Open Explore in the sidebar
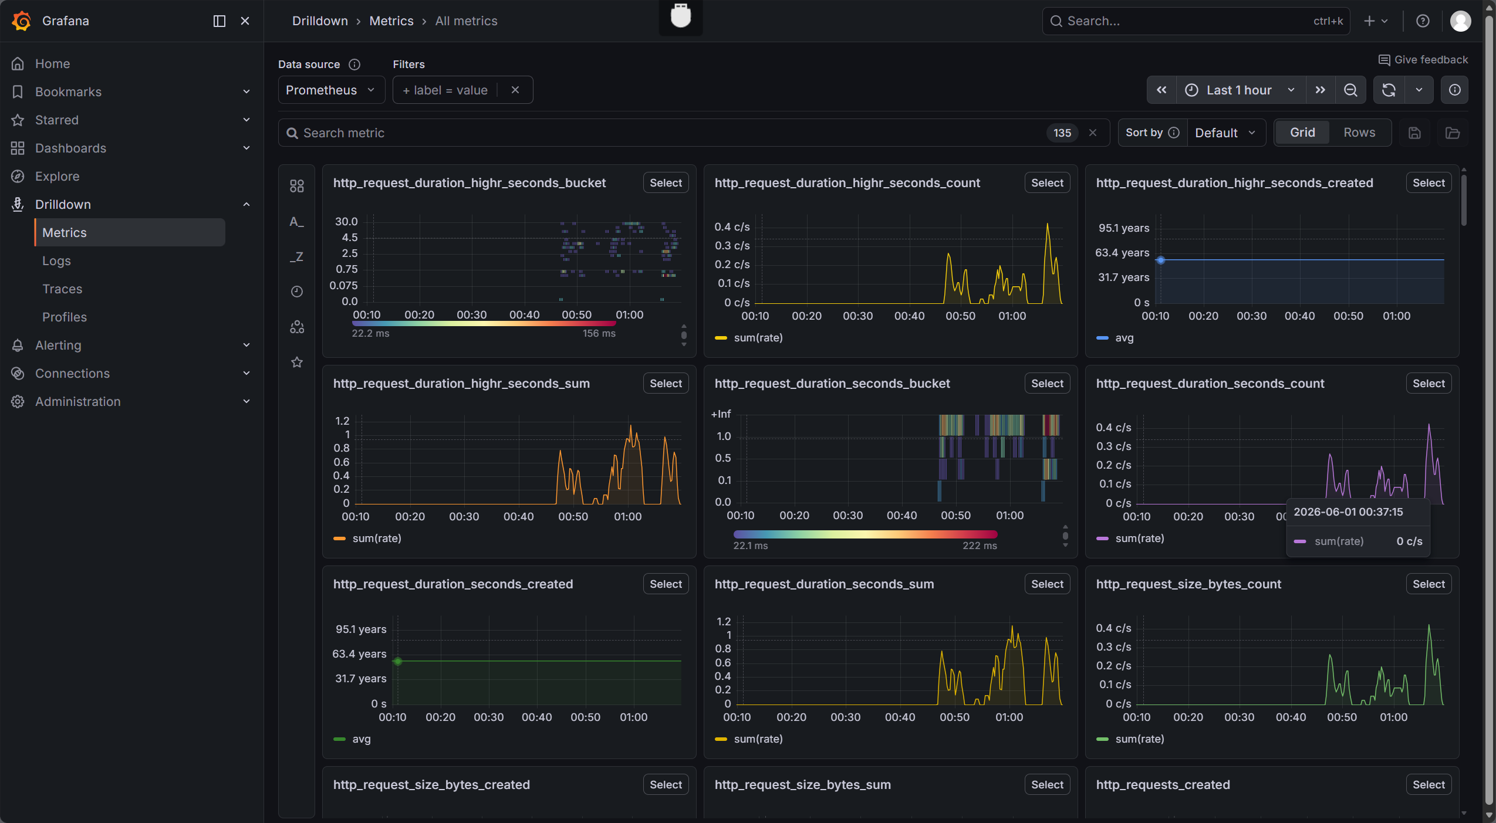Image resolution: width=1496 pixels, height=823 pixels. point(57,176)
